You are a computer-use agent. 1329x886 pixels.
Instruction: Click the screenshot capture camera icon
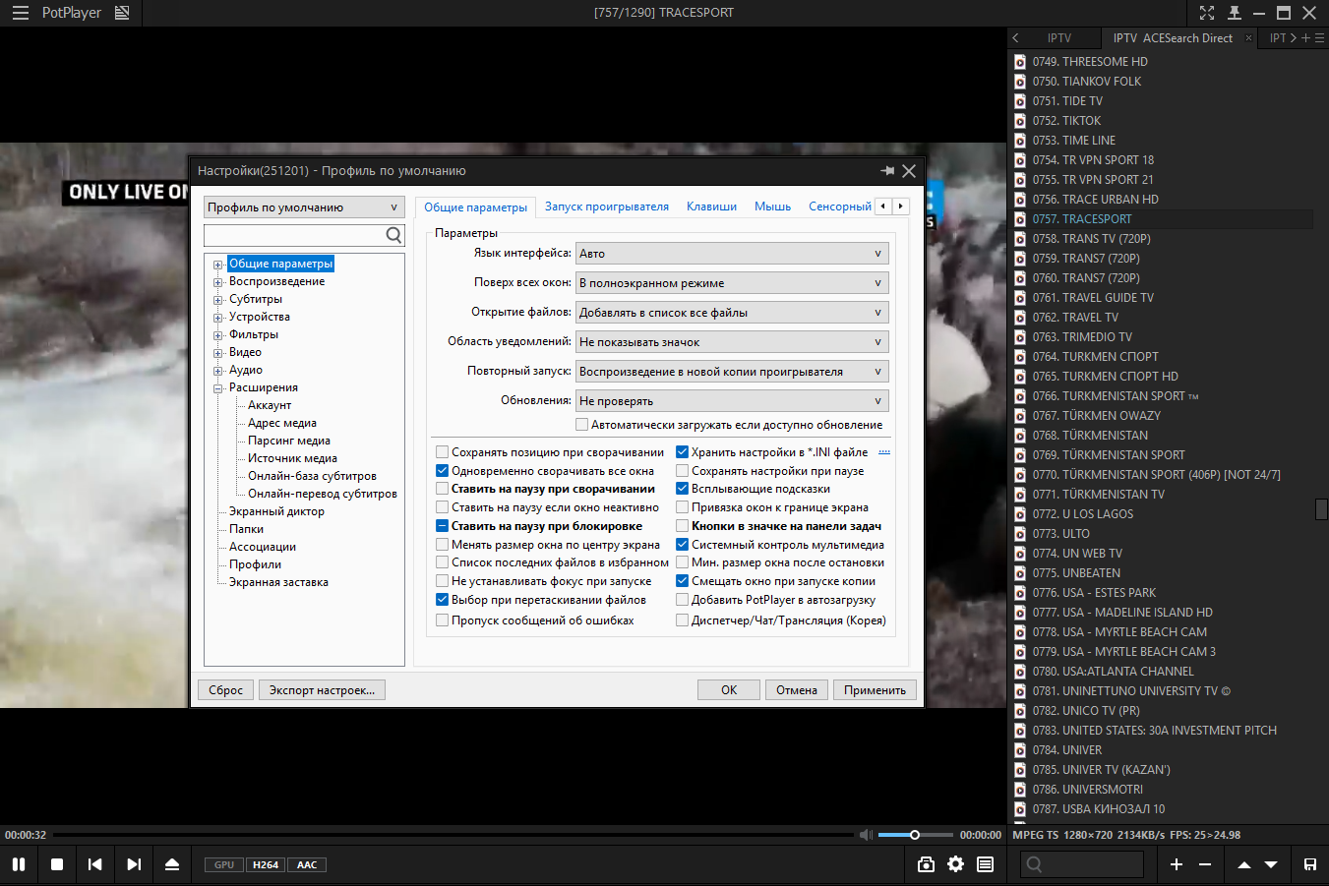tap(926, 864)
